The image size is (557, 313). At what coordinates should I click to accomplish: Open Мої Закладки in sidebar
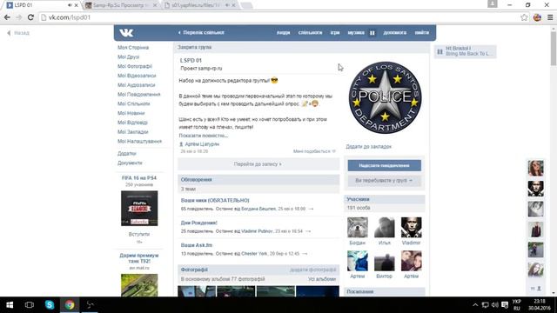tap(133, 132)
